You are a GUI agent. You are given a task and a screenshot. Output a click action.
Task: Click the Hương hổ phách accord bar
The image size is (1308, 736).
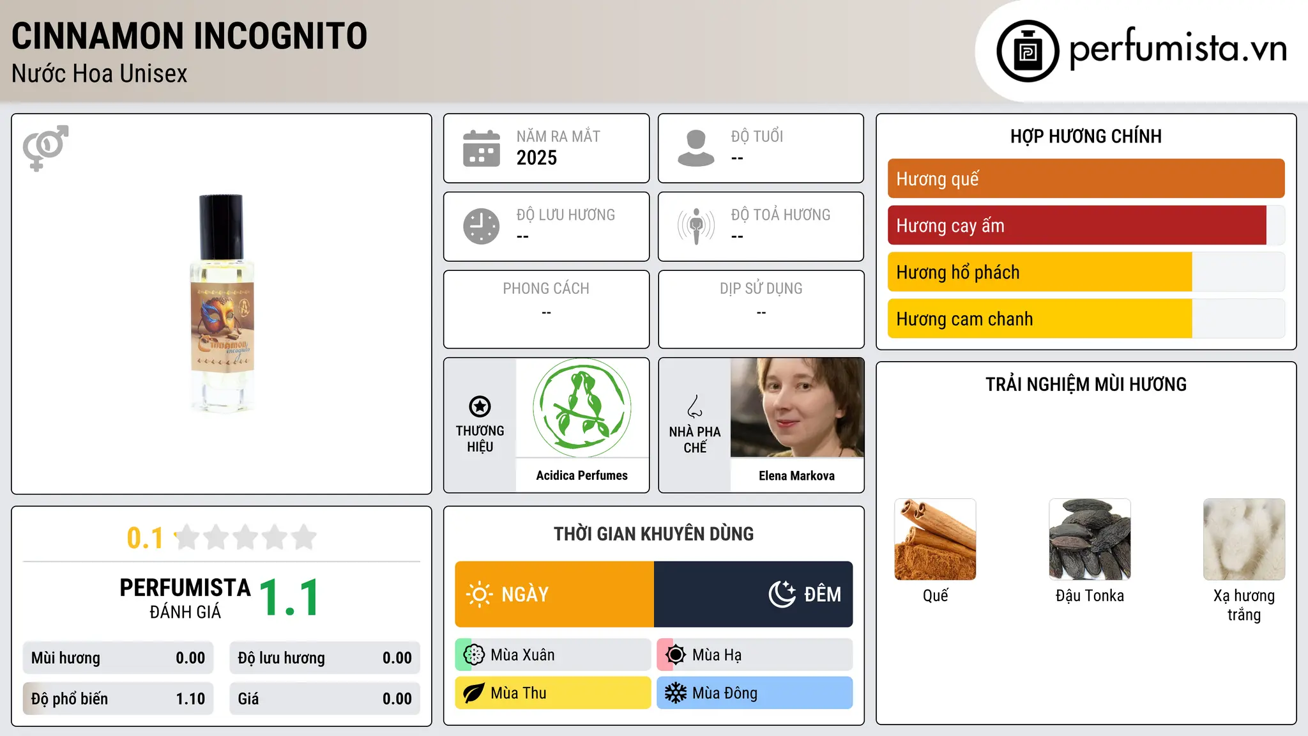1086,272
